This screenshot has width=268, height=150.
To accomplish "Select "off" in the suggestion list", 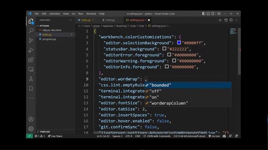I will click(x=188, y=91).
